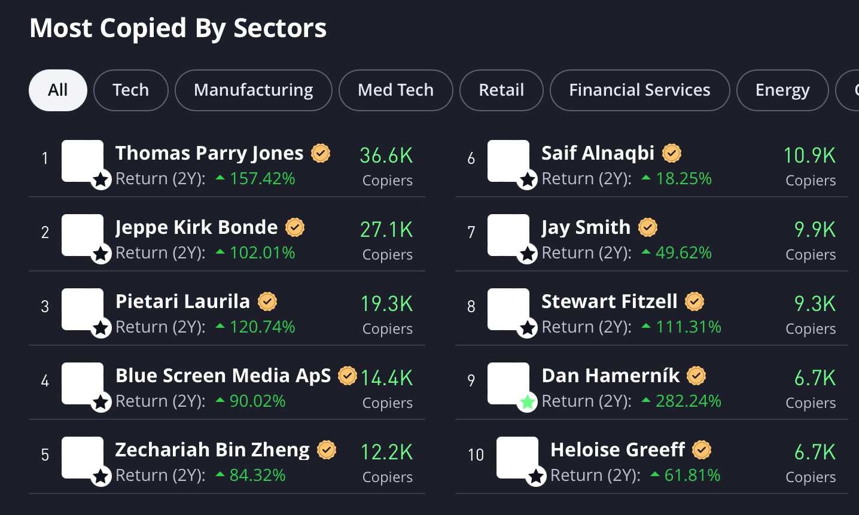Select the Energy sector tab
Screen dimensions: 859x515
coord(782,90)
